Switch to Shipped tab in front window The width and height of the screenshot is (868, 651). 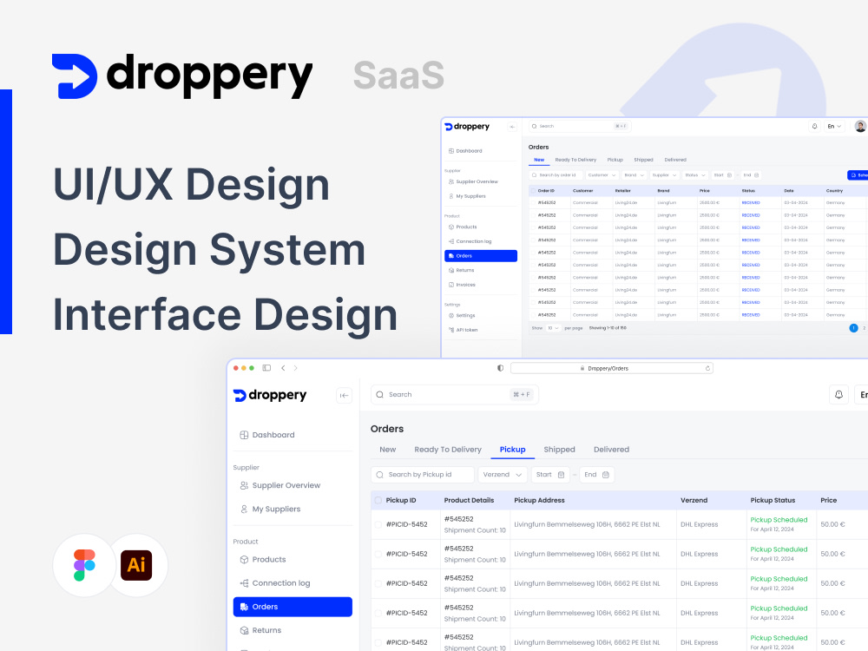click(x=559, y=450)
